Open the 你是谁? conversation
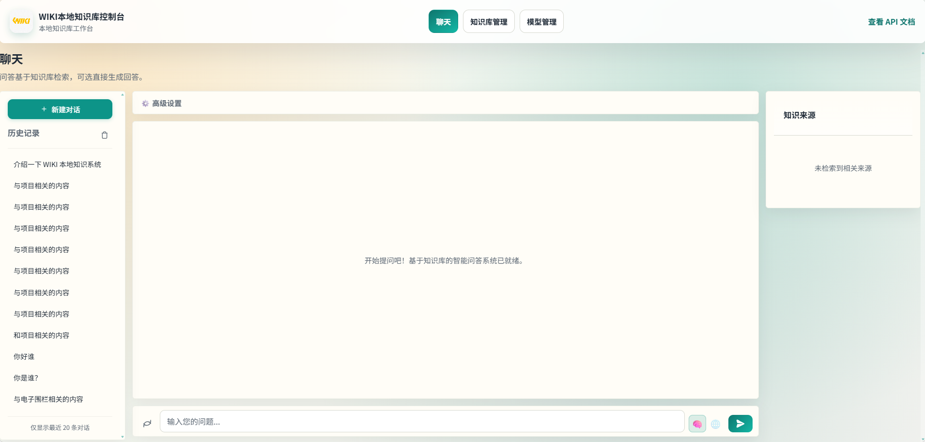The height and width of the screenshot is (442, 925). pos(60,378)
